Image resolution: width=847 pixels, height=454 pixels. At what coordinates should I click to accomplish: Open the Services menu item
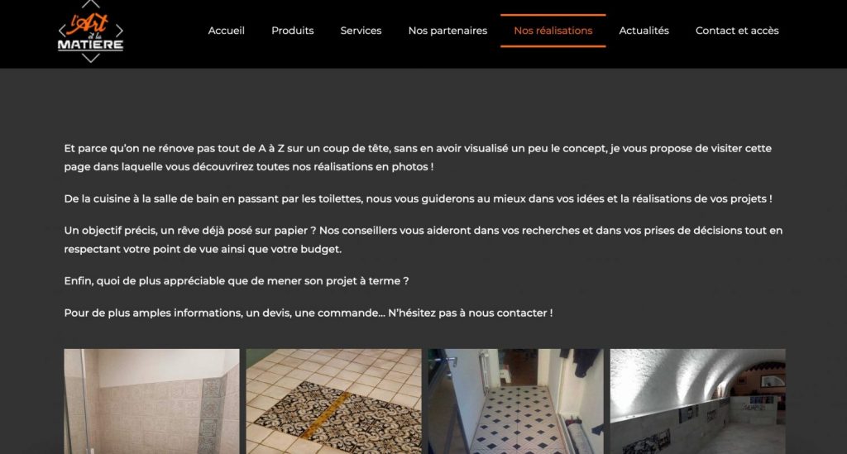point(361,31)
